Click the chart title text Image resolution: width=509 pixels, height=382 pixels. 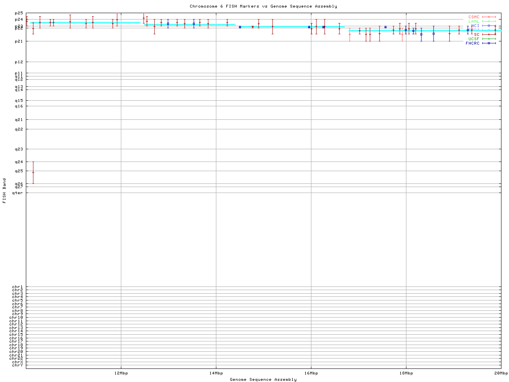263,6
